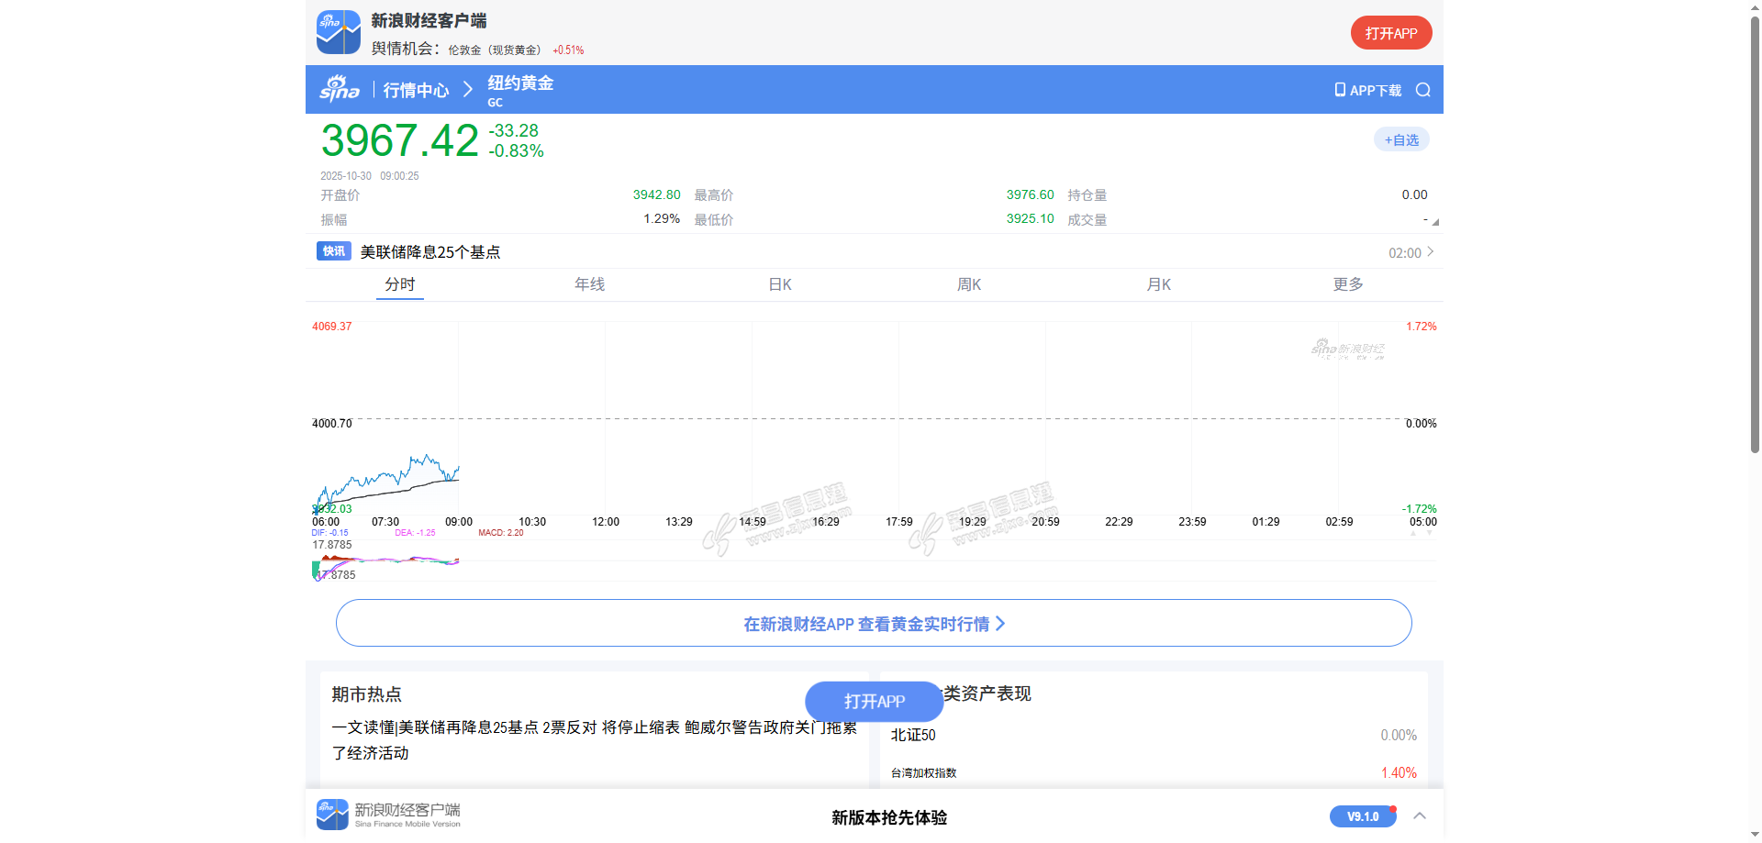Open the search magnifier icon in the header
Screen dimensions: 1762x843
click(1422, 90)
